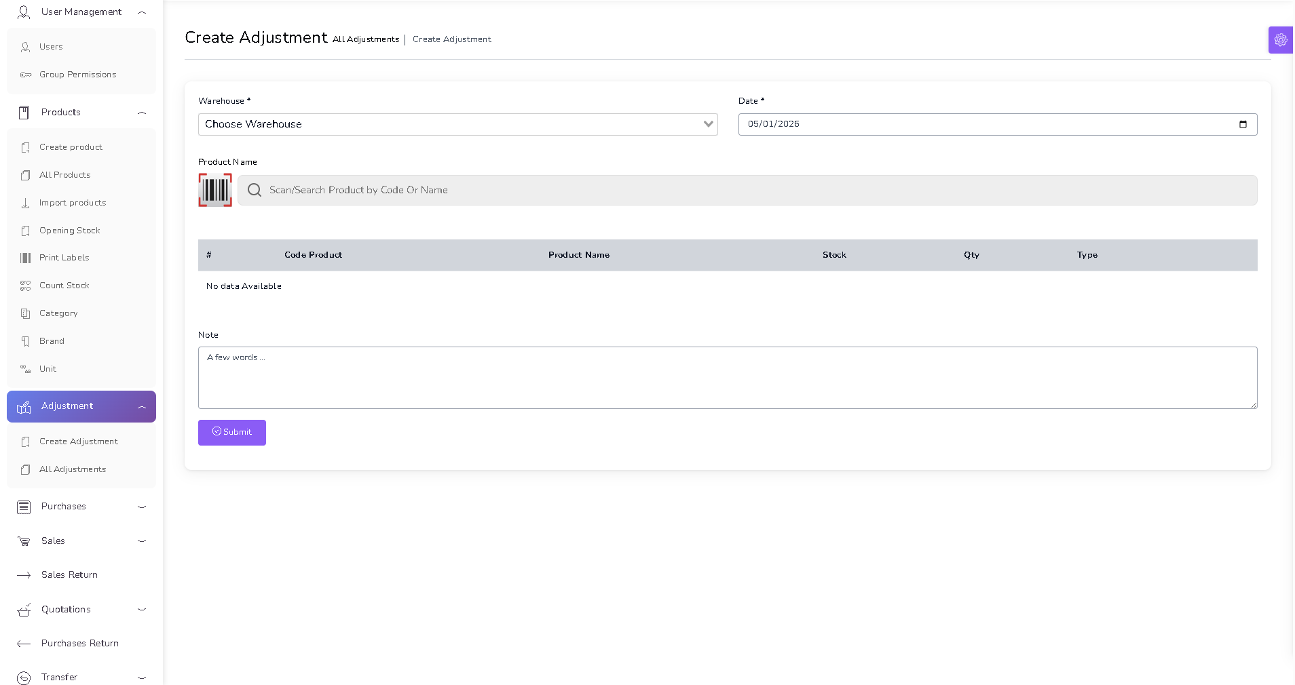
Task: Click the barcode scanner icon
Action: click(214, 190)
